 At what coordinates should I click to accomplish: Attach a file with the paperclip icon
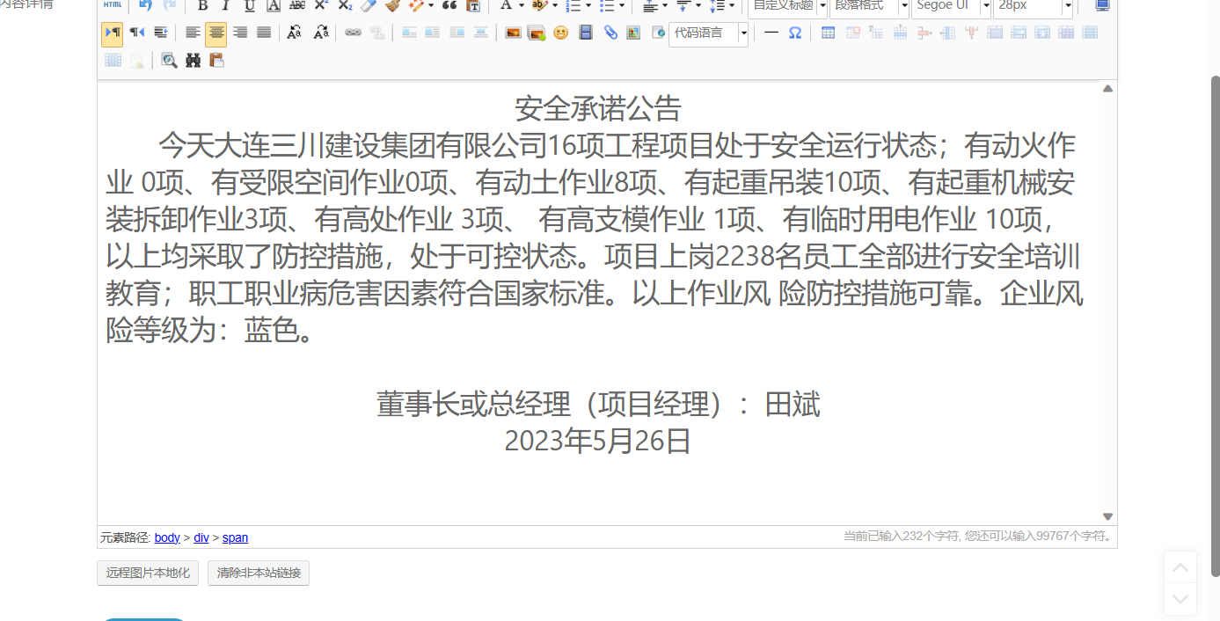(x=610, y=33)
